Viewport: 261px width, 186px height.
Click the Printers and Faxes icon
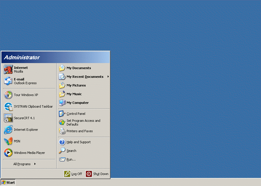[x=62, y=131]
